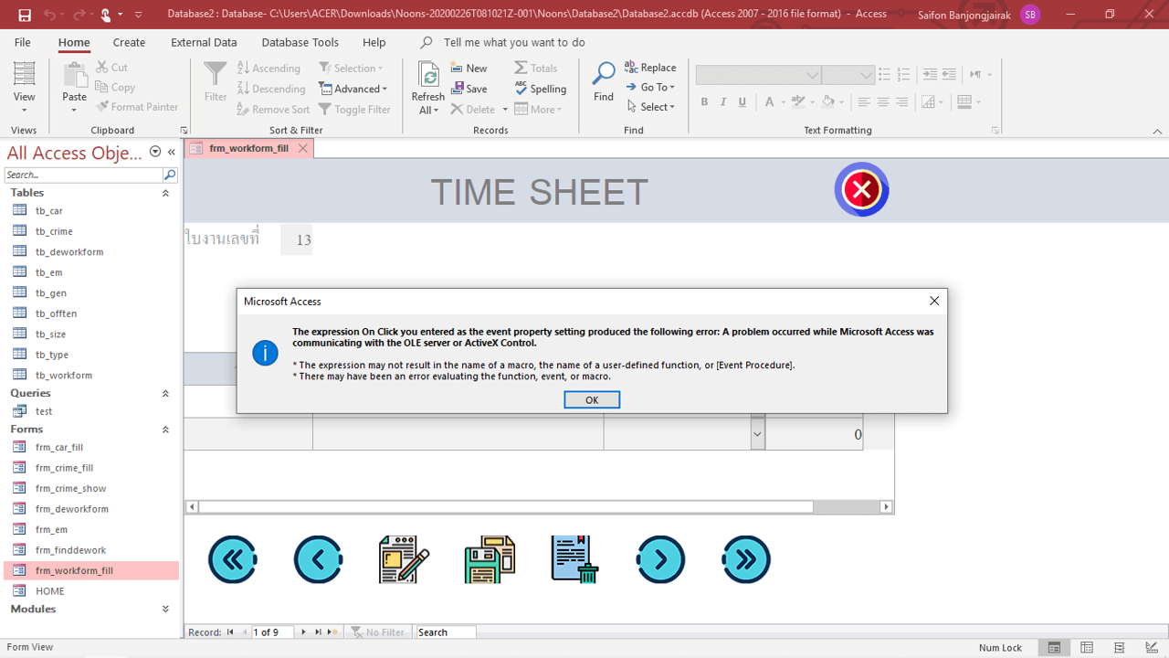The image size is (1169, 658).
Task: Go to previous record round arrow button
Action: (x=318, y=559)
